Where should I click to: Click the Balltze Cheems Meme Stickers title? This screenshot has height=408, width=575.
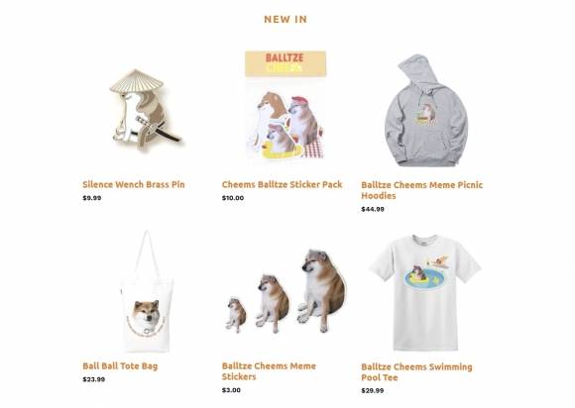[269, 371]
